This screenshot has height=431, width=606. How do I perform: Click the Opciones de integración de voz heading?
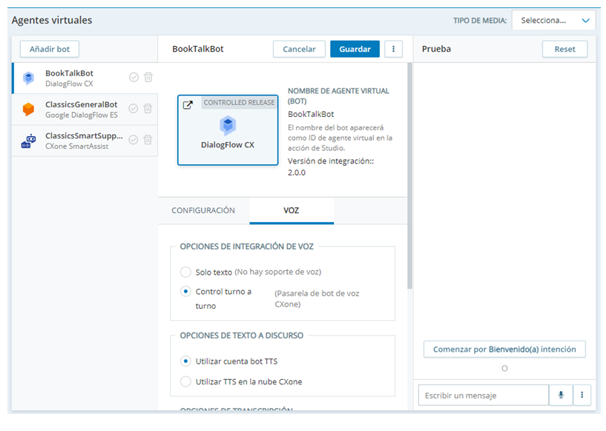click(x=246, y=247)
